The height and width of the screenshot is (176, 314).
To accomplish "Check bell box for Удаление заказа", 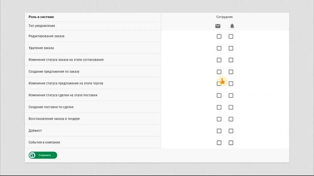I will (231, 48).
